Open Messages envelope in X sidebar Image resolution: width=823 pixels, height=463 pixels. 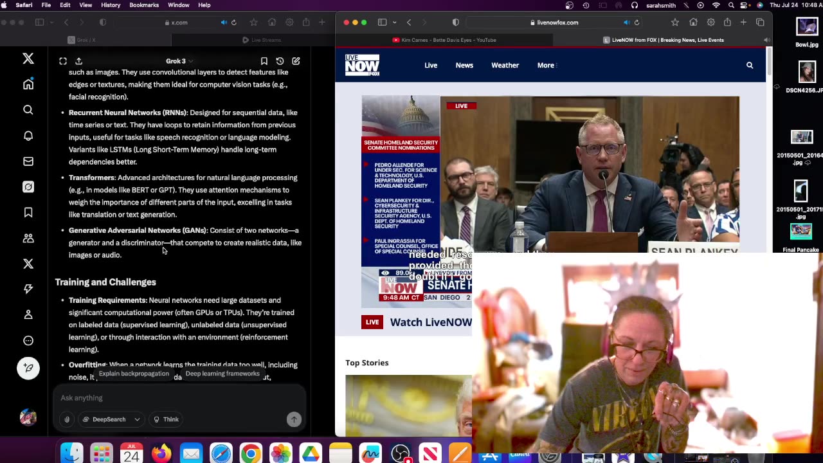click(x=28, y=161)
